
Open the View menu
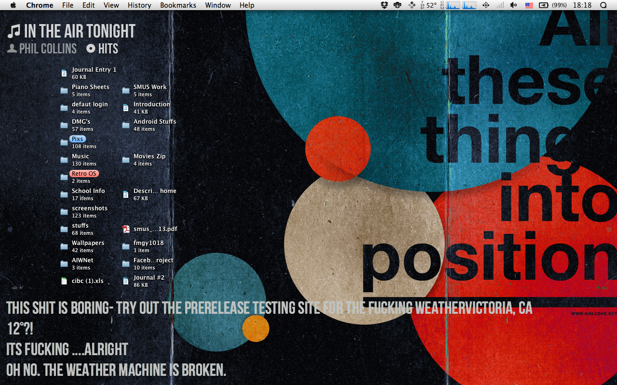pos(111,5)
